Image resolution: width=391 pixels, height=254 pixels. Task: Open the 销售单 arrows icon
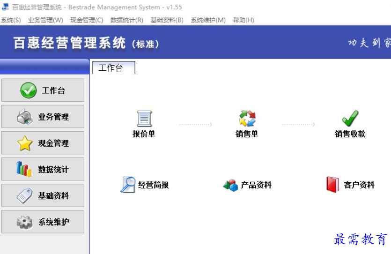pos(247,118)
